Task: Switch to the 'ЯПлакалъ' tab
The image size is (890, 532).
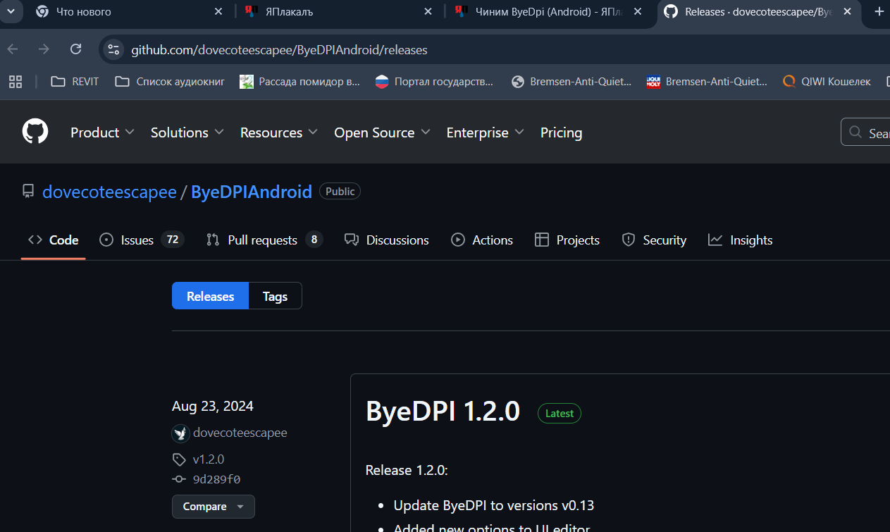Action: (x=337, y=11)
